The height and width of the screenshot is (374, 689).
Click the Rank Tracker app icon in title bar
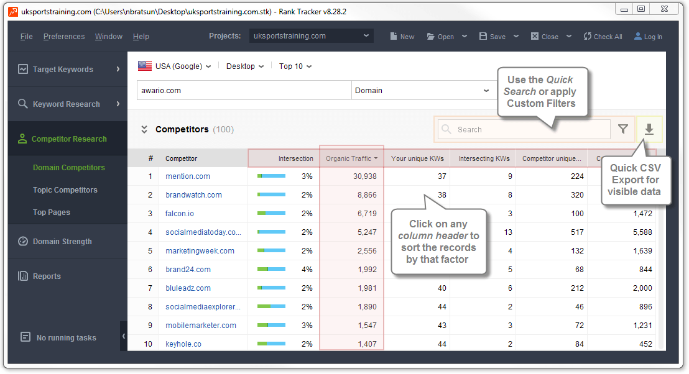pos(13,11)
